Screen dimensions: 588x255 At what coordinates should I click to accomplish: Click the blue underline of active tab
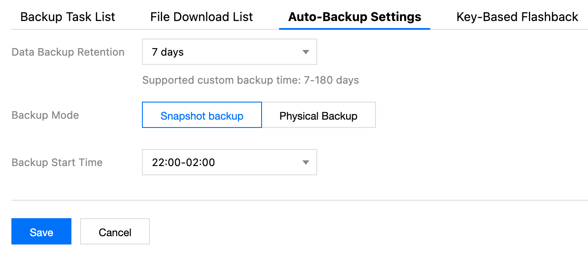click(354, 28)
